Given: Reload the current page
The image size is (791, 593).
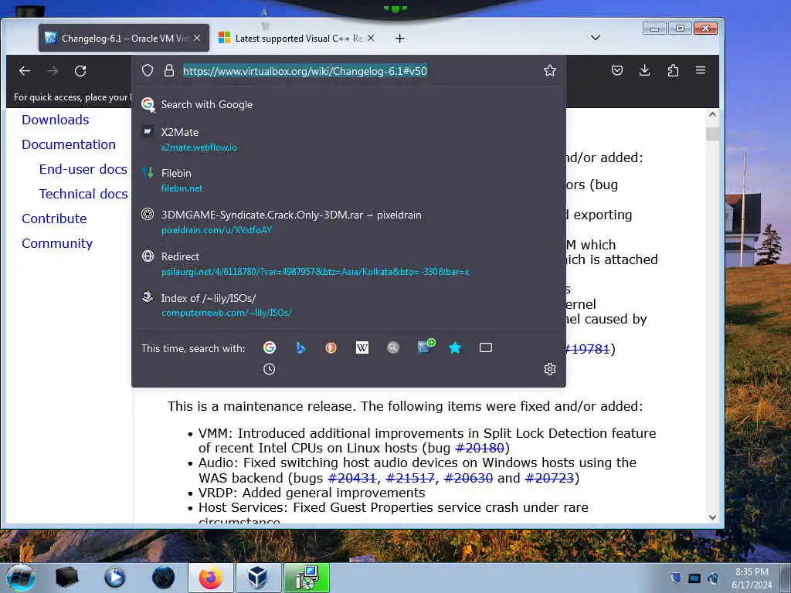Looking at the screenshot, I should (x=80, y=70).
